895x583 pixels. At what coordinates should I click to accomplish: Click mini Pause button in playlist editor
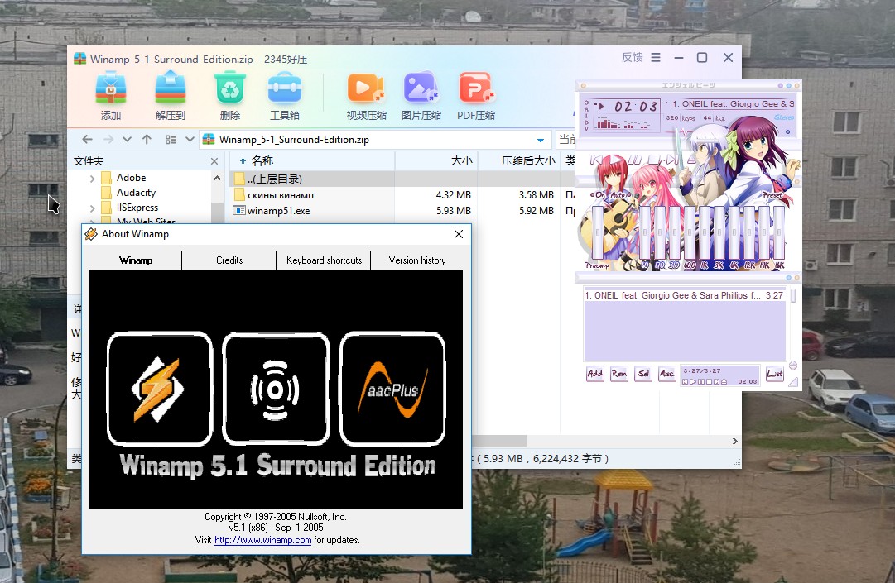[x=701, y=381]
